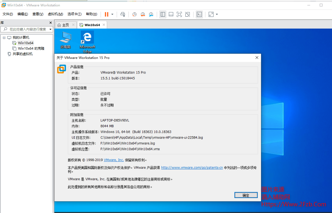
Task: Revert the VM to its previous snapshot
Action: click(143, 14)
